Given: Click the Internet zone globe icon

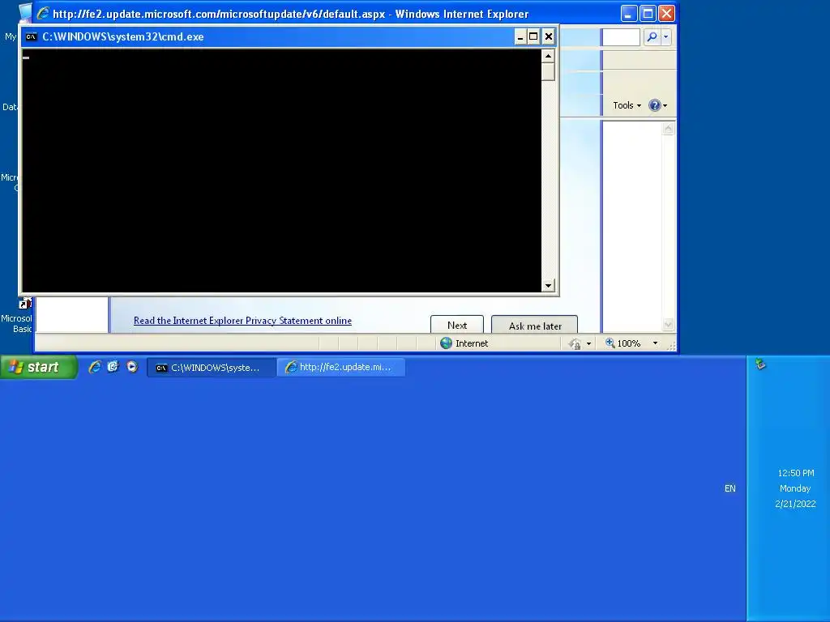Looking at the screenshot, I should coord(447,343).
